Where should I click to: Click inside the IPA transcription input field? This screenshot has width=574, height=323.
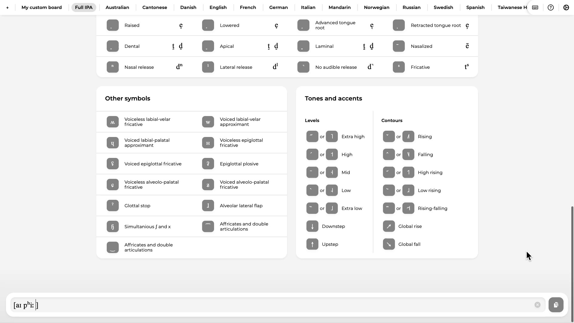[269, 305]
